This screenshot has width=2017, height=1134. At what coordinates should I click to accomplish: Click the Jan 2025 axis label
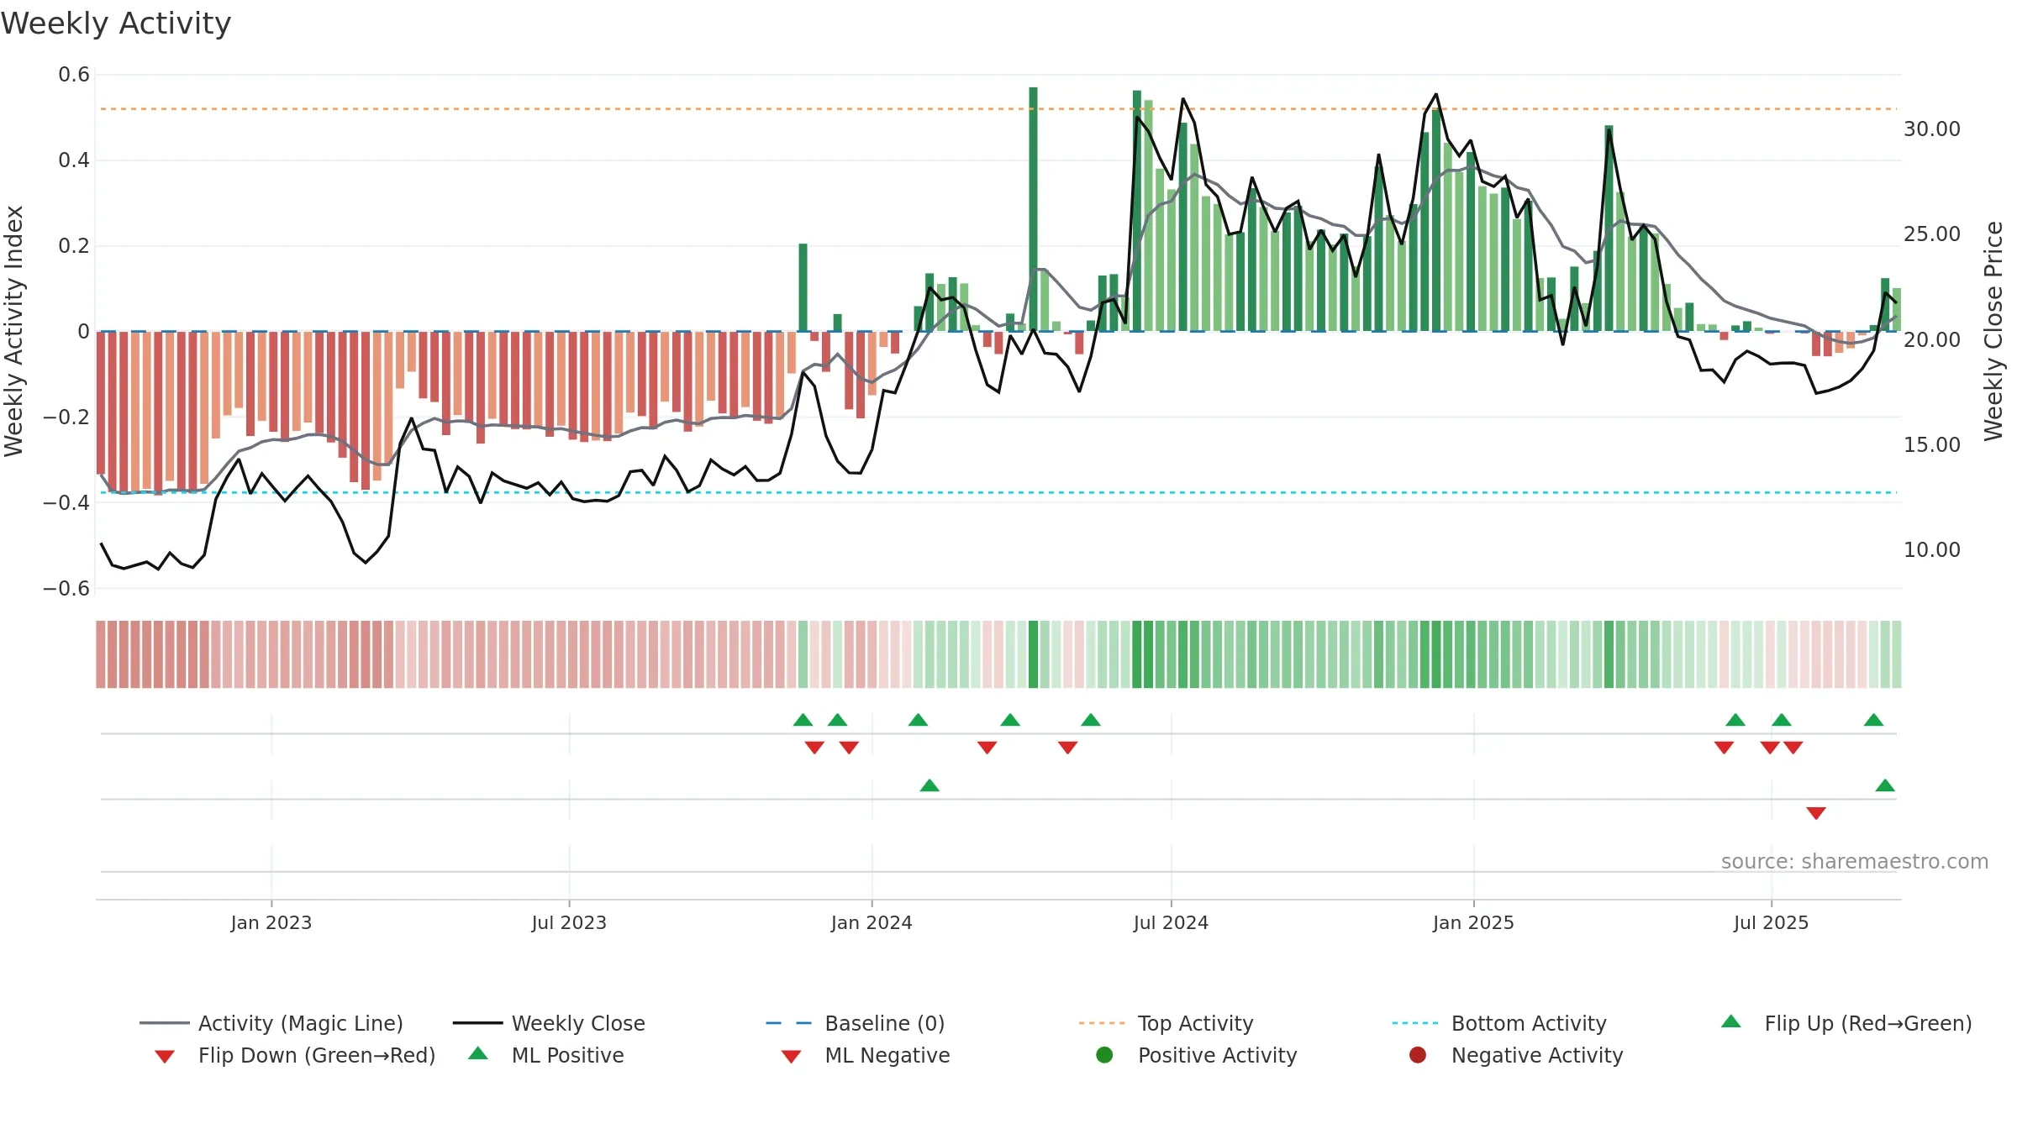coord(1473,922)
